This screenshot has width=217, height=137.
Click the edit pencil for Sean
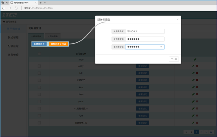[193, 94]
